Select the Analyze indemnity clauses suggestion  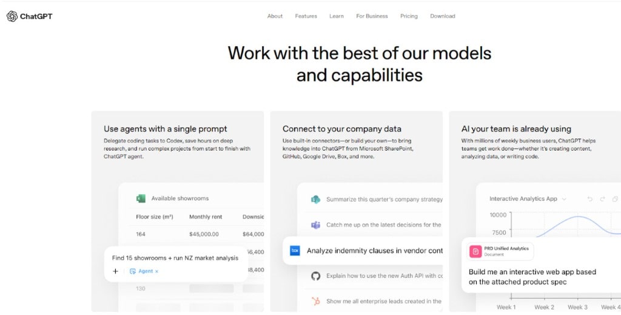tap(374, 251)
